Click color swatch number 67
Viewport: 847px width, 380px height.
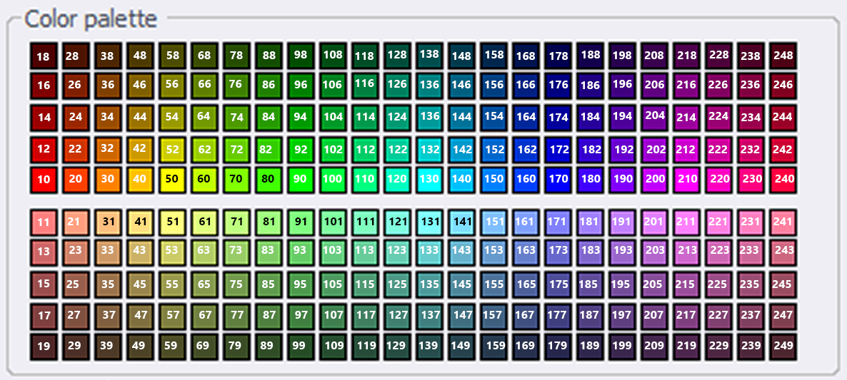coord(204,317)
